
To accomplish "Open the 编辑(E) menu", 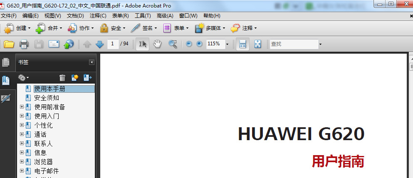I will coord(30,16).
